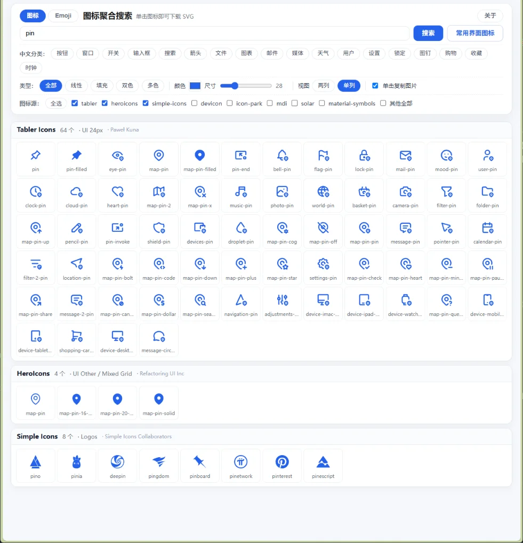Viewport: 523px width, 543px height.
Task: Pick the settings-pin icon
Action: (323, 268)
